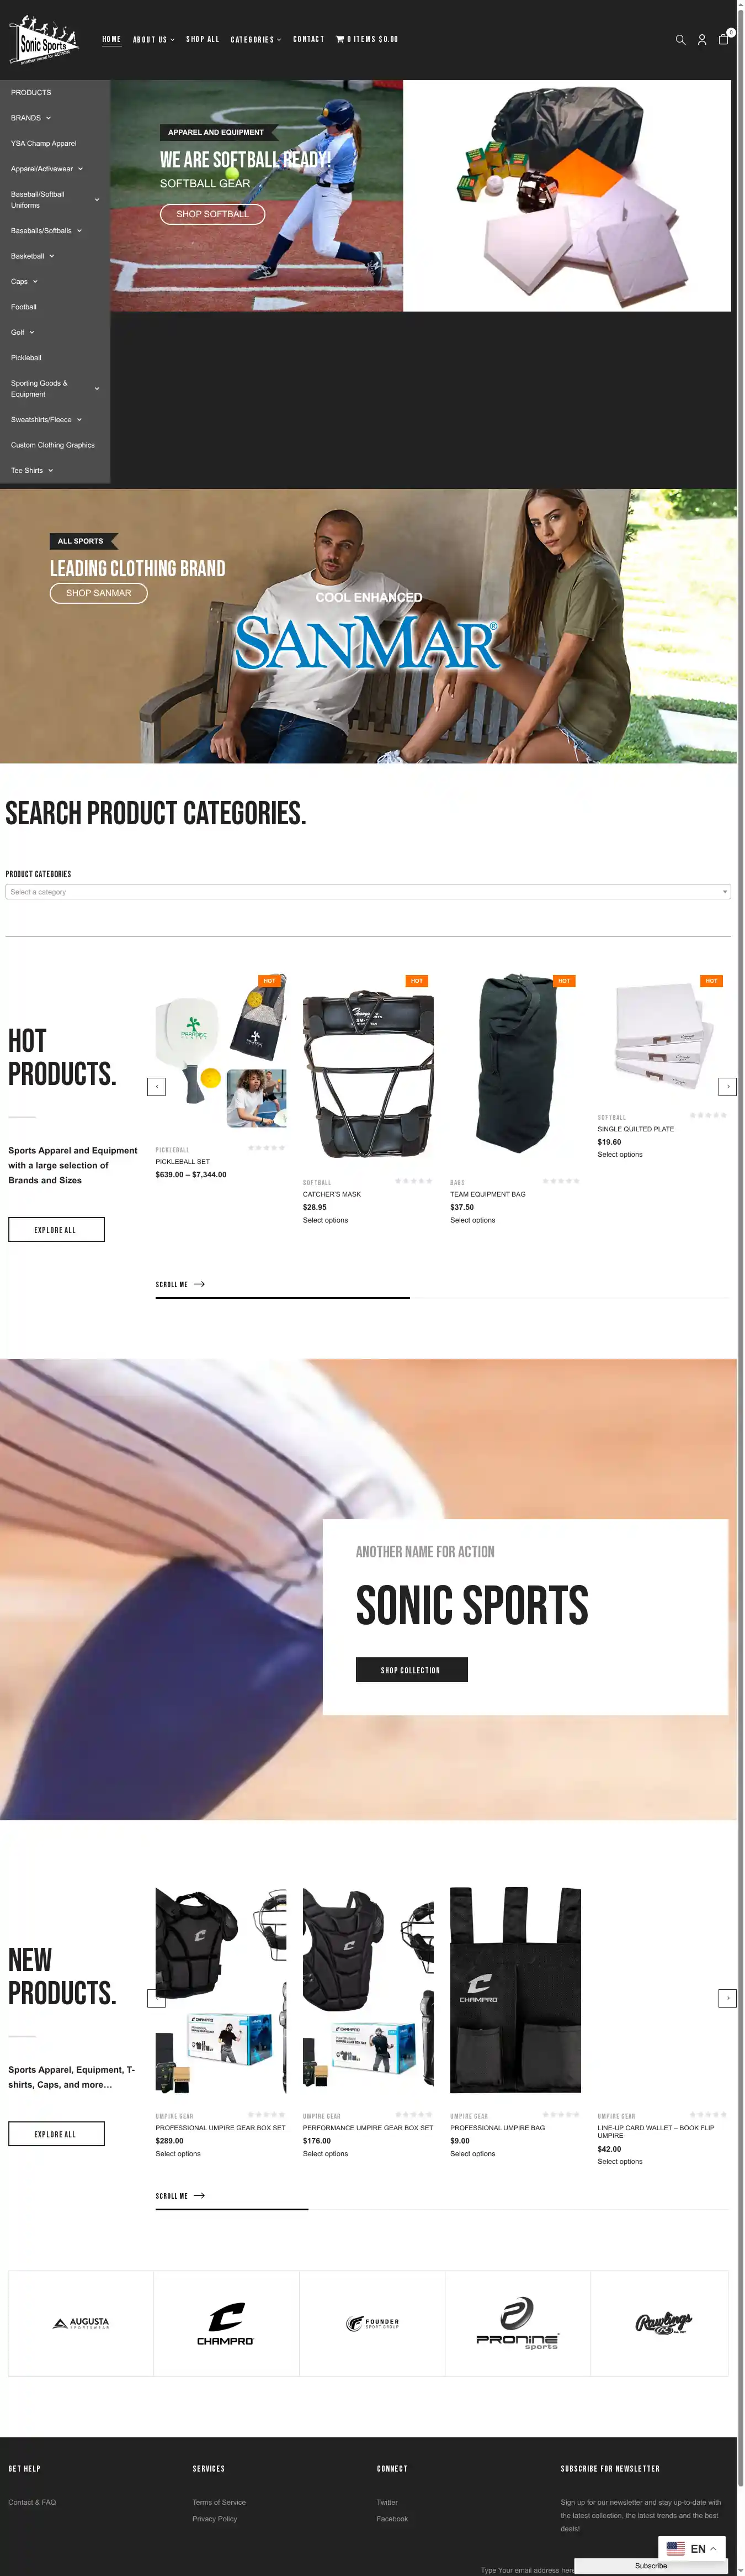Click the Shop Softball button
Screen dimensions: 745x2576
(212, 214)
